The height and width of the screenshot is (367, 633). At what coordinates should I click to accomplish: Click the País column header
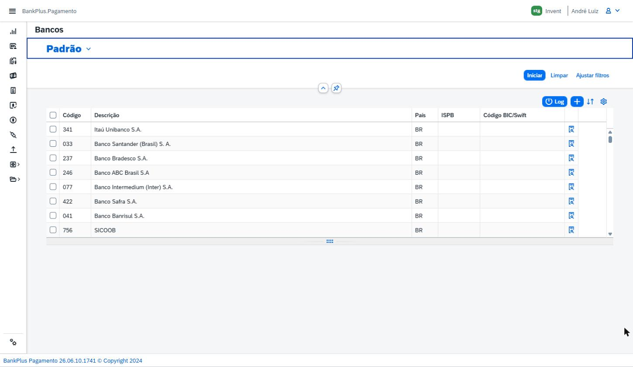click(x=425, y=115)
